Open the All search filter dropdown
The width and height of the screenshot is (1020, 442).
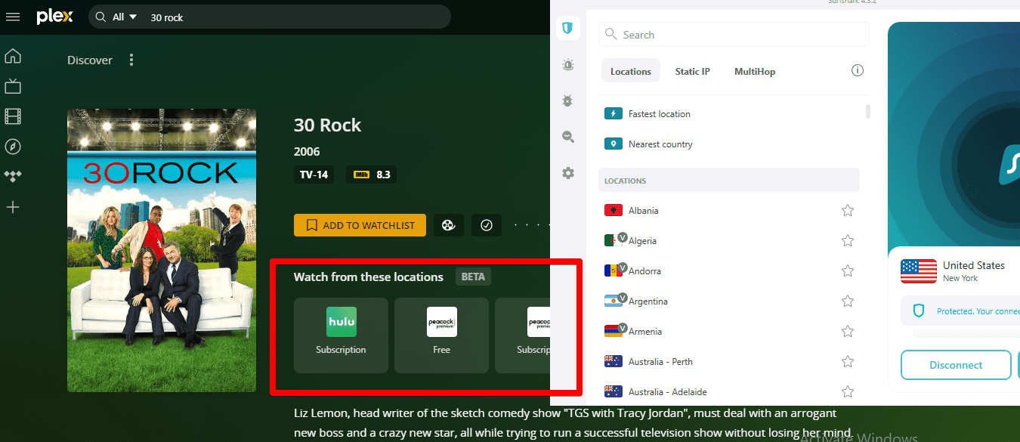pos(125,17)
